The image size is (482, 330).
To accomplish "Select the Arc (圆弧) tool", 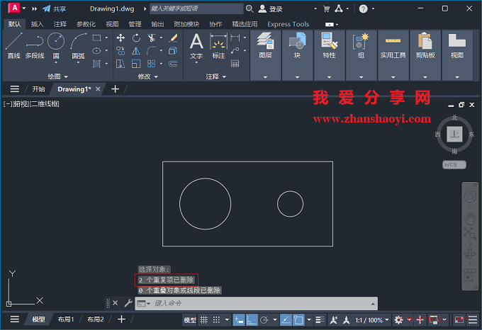I will pyautogui.click(x=78, y=45).
